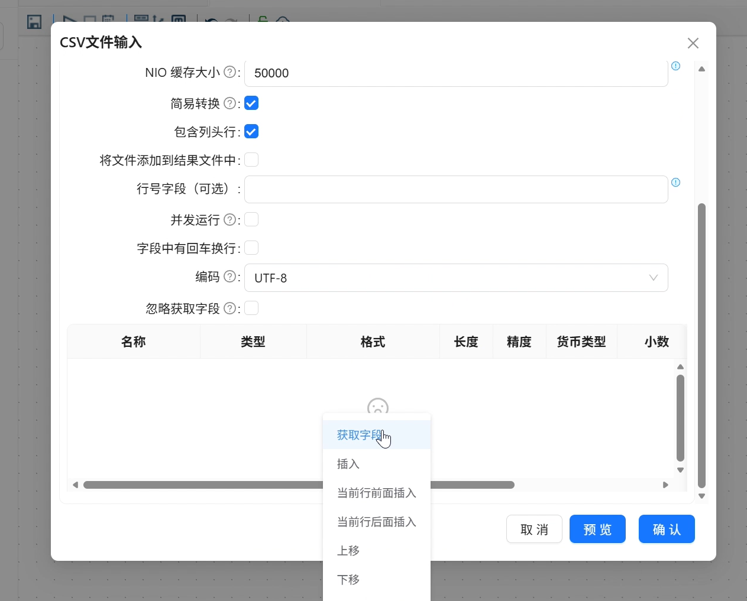Choose 下移 from the context menu
The width and height of the screenshot is (747, 601).
(377, 580)
